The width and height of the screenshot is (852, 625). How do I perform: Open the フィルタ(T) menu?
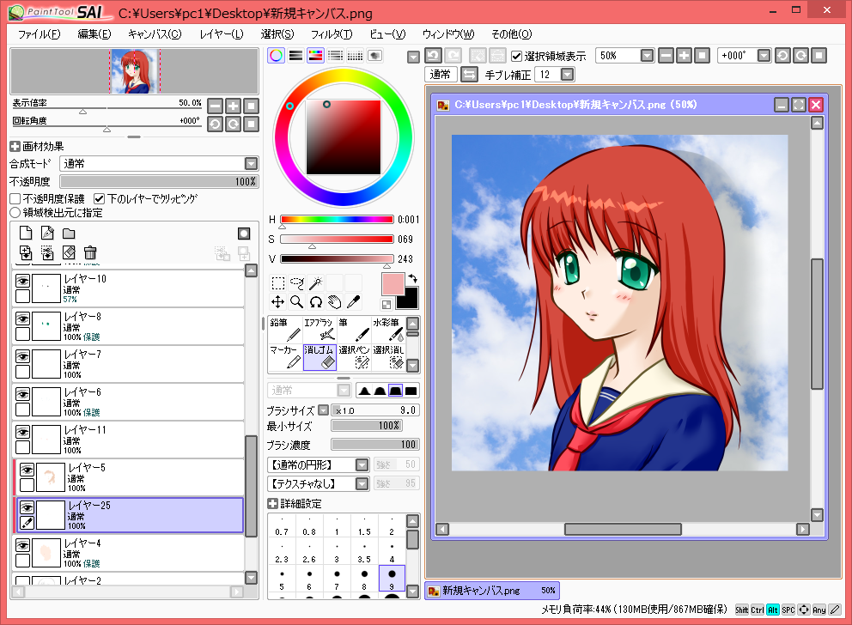pyautogui.click(x=332, y=33)
